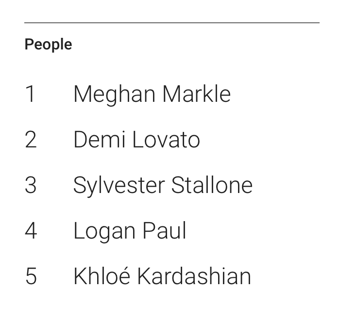Click the People section heading
The image size is (340, 321).
48,45
